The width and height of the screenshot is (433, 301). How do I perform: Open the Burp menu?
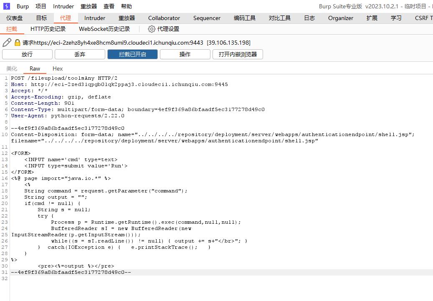tap(23, 6)
